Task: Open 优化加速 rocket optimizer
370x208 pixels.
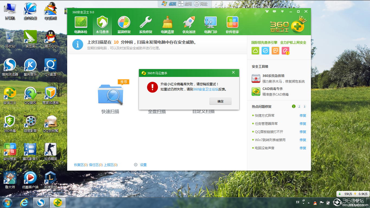Action: (x=189, y=25)
